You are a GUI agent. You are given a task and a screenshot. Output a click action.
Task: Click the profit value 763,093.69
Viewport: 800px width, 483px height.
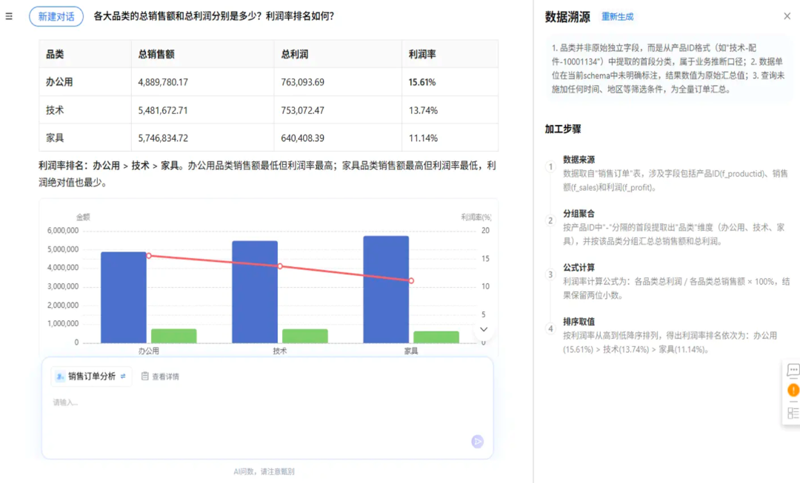pyautogui.click(x=302, y=82)
